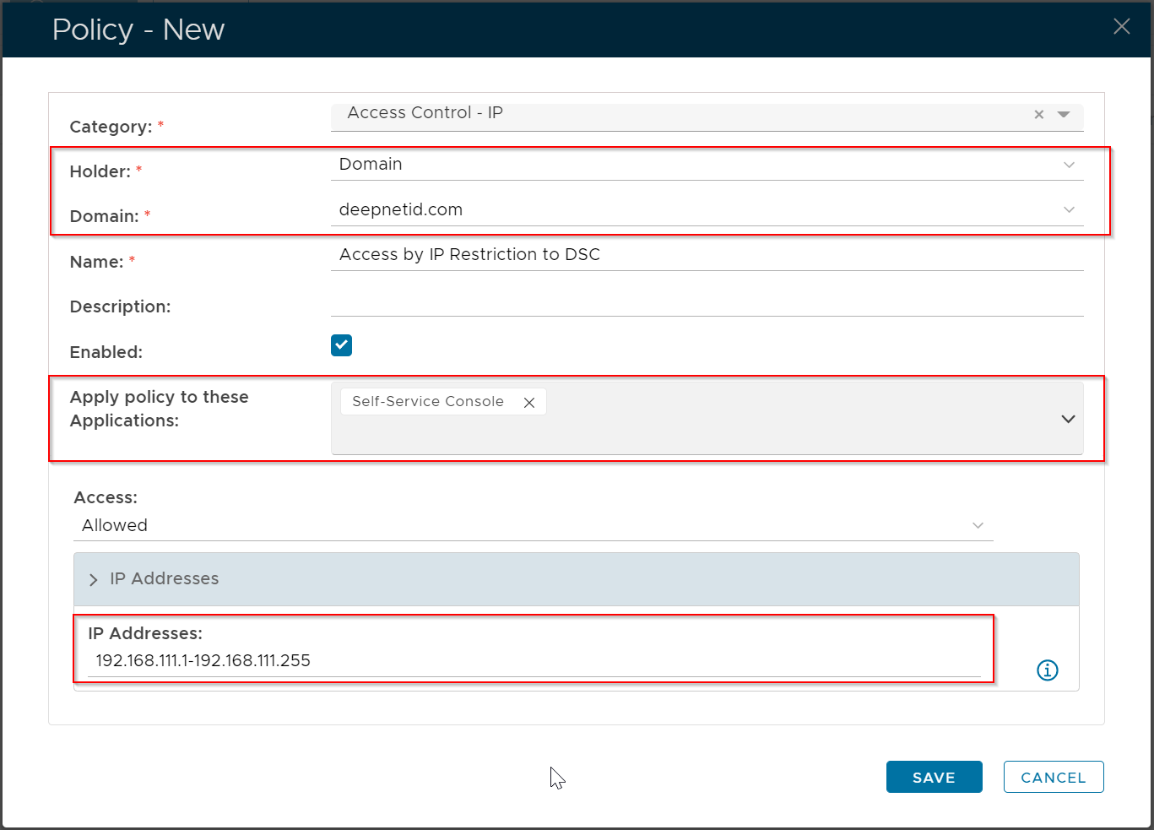Close the Policy - New dialog
1154x830 pixels.
(x=1121, y=27)
